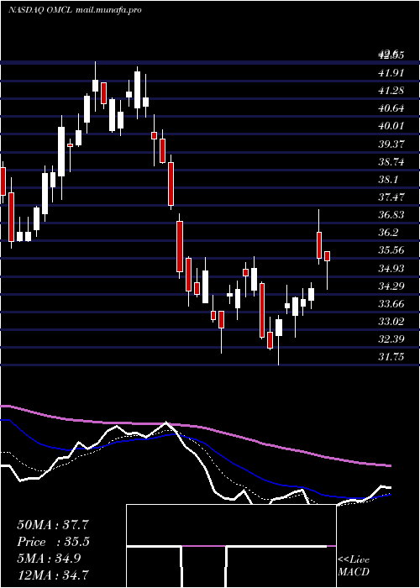Viewport: 420px width, 588px height.
Task: Click the <<Live MACD label
Action: (354, 566)
